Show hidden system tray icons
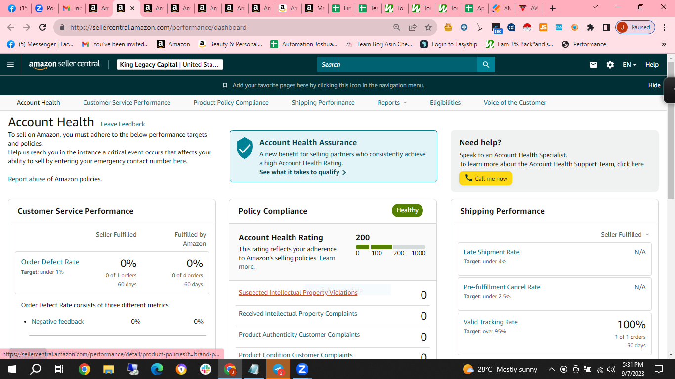The height and width of the screenshot is (379, 675). pyautogui.click(x=551, y=369)
